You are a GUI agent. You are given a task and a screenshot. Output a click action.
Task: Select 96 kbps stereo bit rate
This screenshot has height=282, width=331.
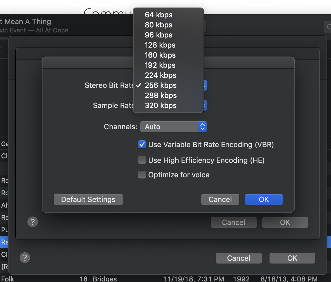coord(159,35)
